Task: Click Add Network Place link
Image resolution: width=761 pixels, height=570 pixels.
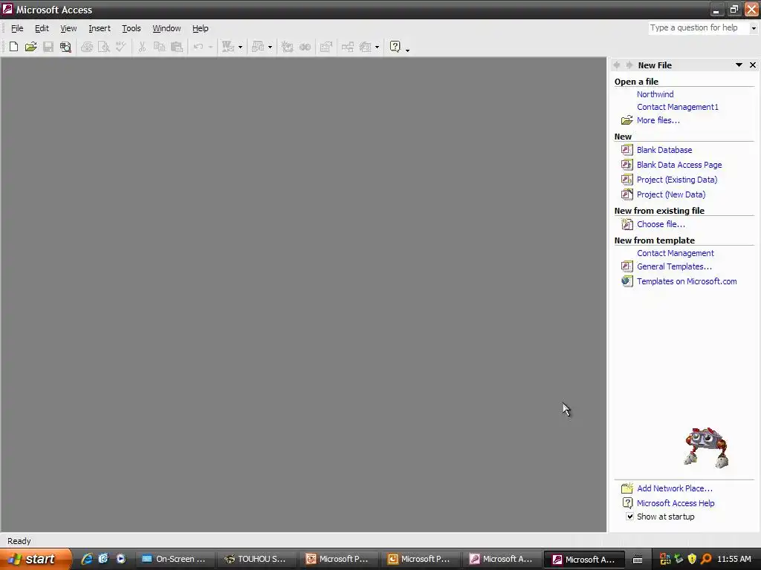Action: point(675,488)
